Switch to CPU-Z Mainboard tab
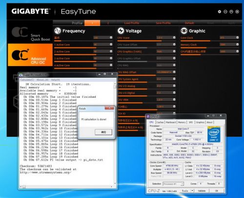This screenshot has height=198, width=244. point(171,122)
